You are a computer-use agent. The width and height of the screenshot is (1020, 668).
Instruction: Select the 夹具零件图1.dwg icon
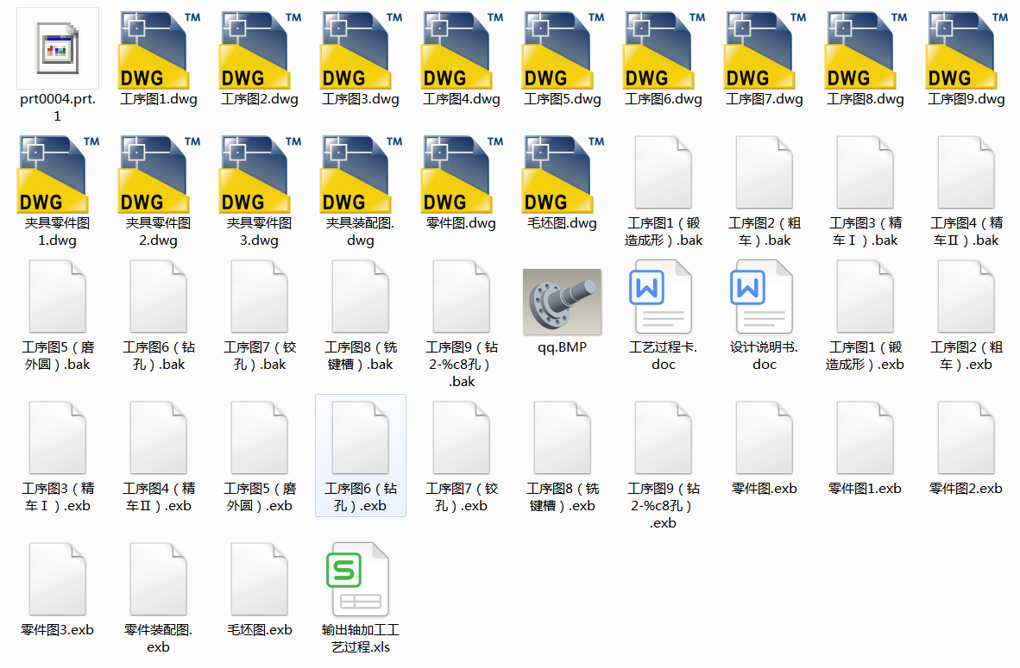click(57, 173)
